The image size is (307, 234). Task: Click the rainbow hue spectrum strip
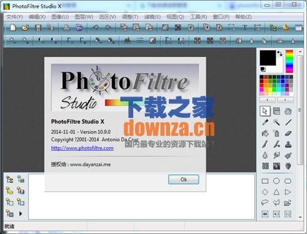point(289,61)
